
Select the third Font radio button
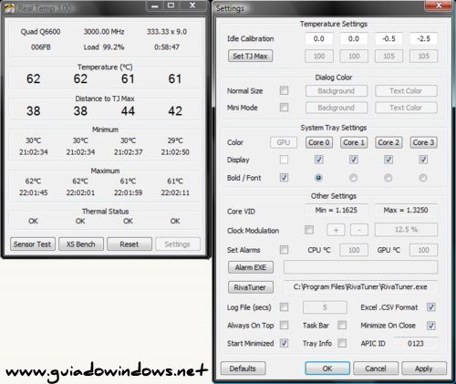[388, 178]
